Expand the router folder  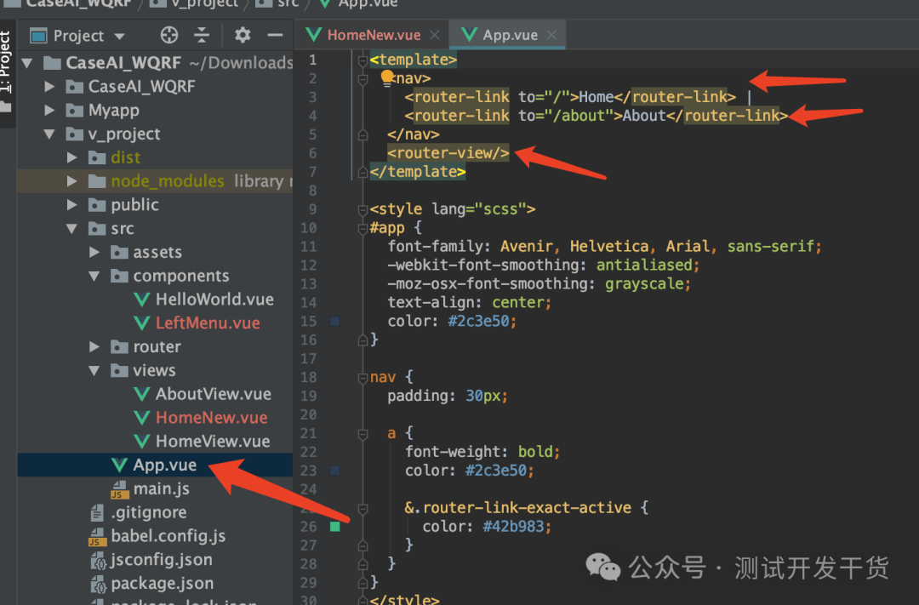click(x=94, y=346)
